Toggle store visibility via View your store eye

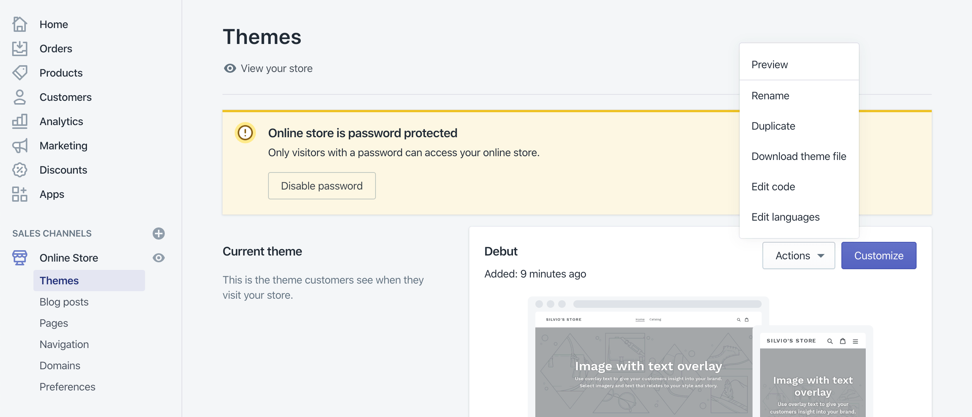(229, 68)
